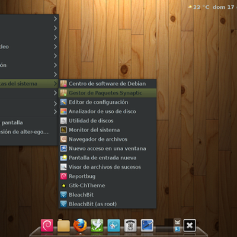The width and height of the screenshot is (237, 237).
Task: Expand the submenu arrow on the "deo" row
Action: (55, 47)
